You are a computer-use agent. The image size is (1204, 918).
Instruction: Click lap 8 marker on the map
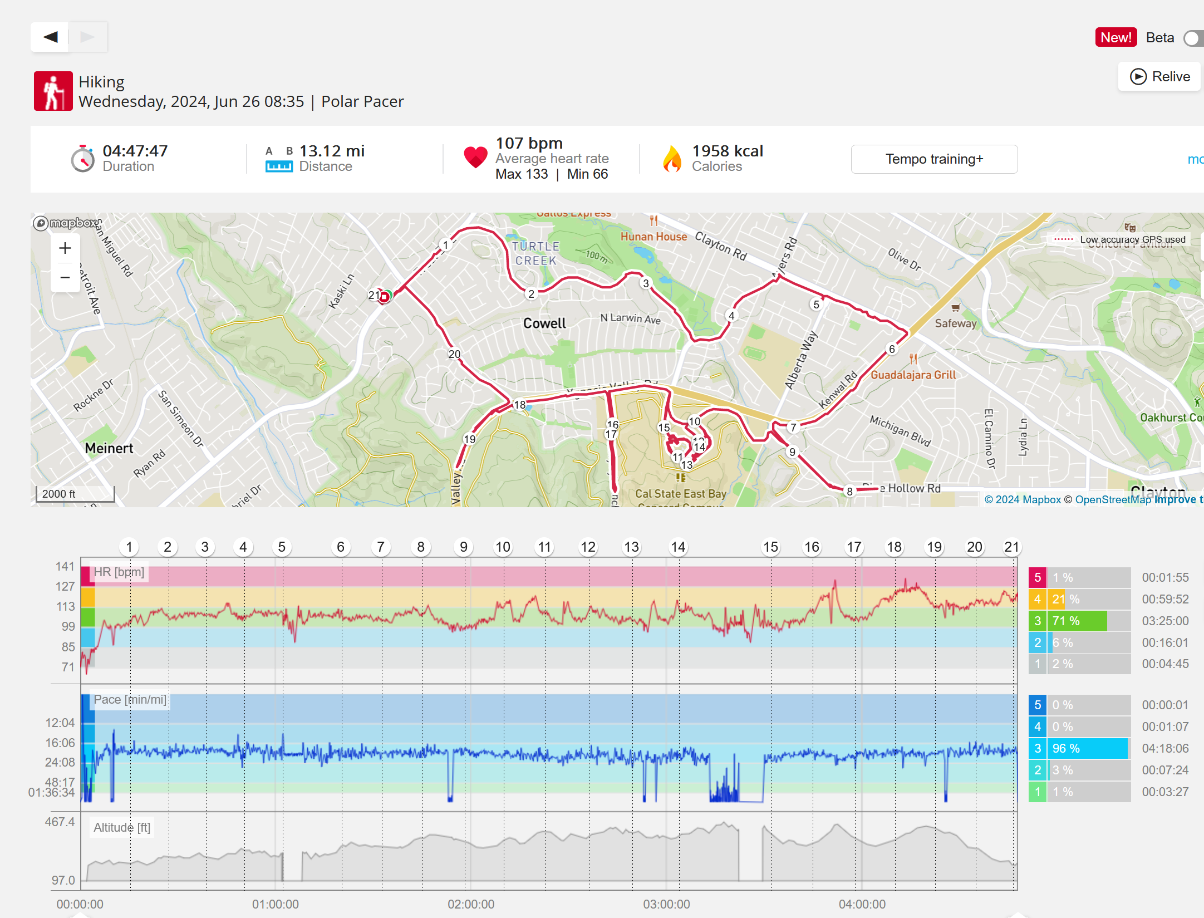point(849,491)
